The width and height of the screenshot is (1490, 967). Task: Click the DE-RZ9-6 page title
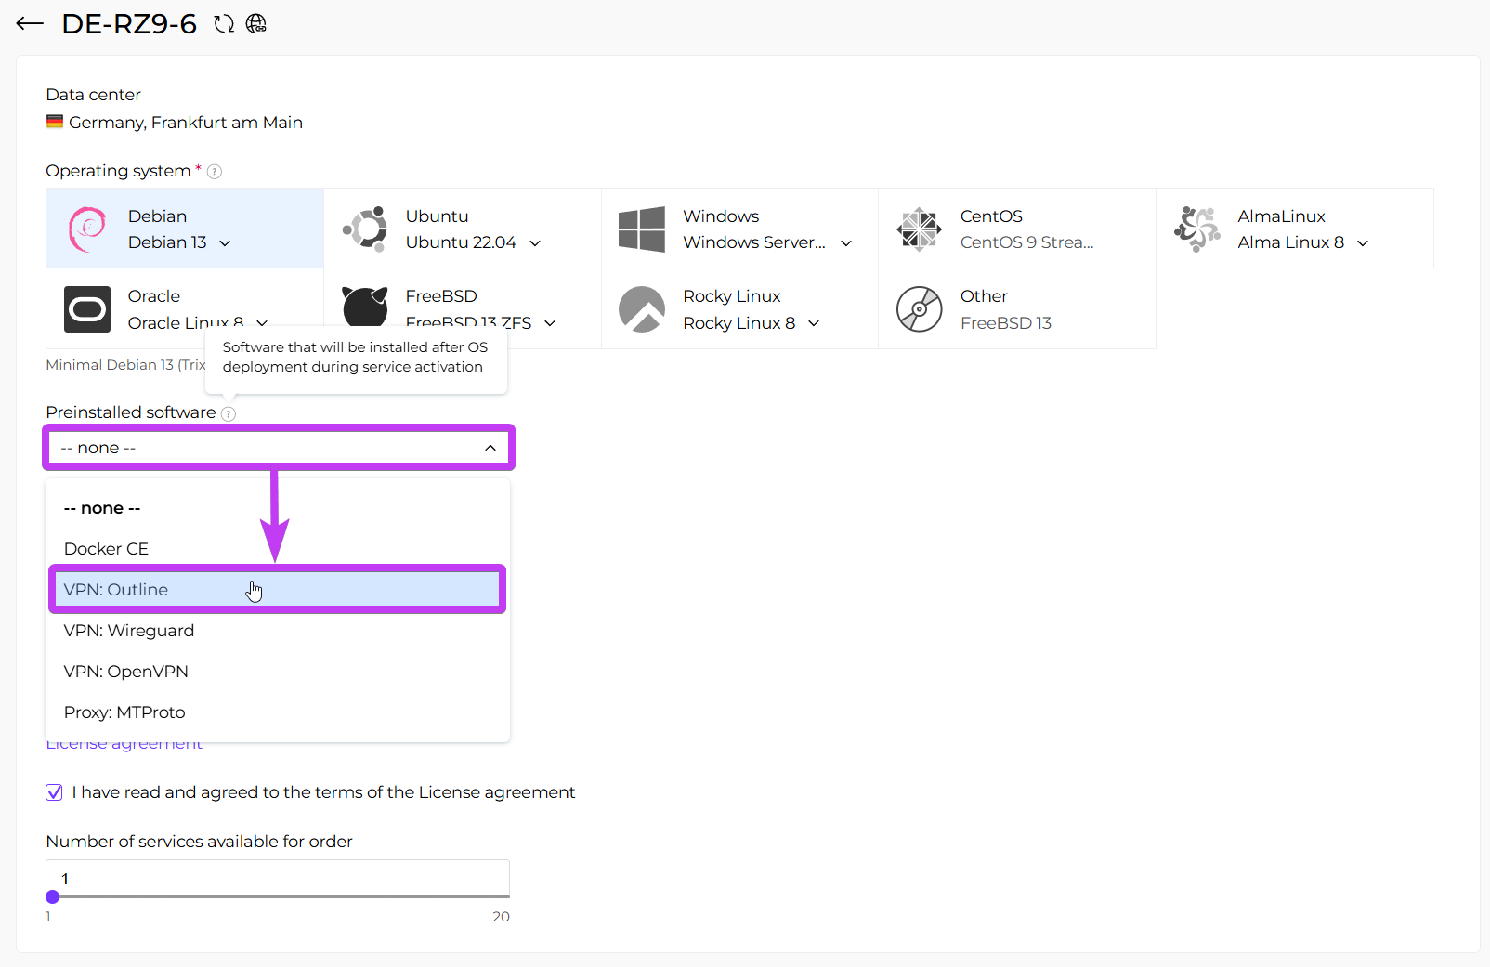129,24
